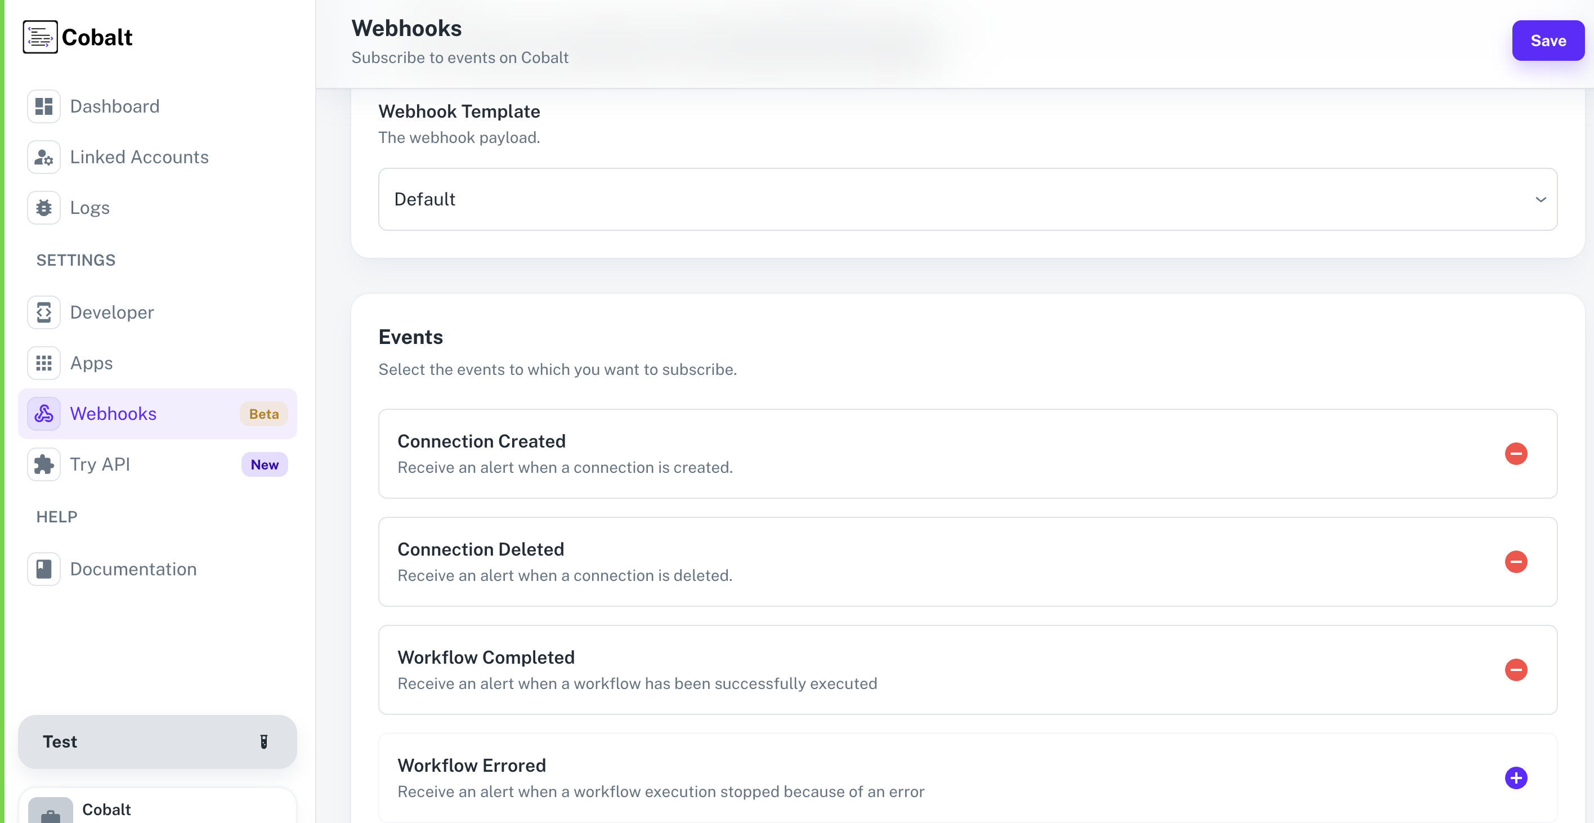Unsubscribe from the Connection Created event
The height and width of the screenshot is (823, 1594).
[1516, 454]
